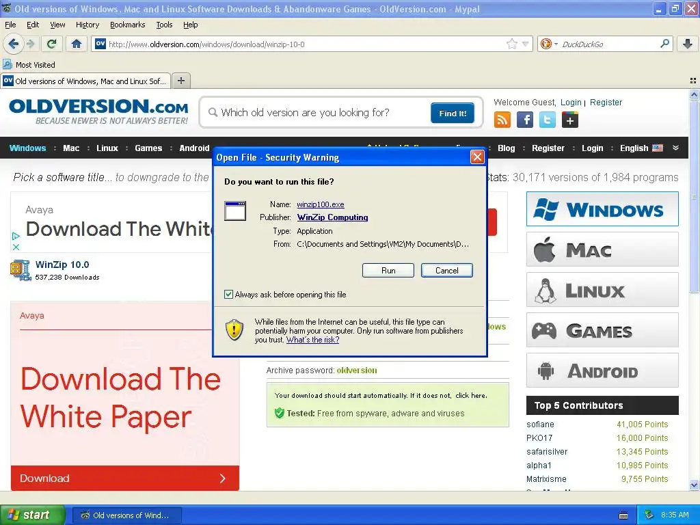700x525 pixels.
Task: Open the What's the risk? link
Action: tap(312, 340)
